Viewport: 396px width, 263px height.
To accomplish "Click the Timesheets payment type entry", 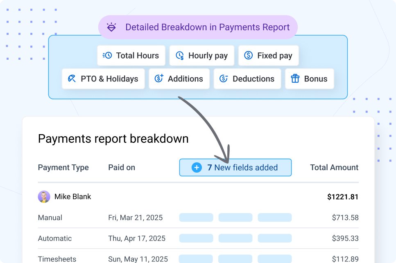I will (57, 259).
